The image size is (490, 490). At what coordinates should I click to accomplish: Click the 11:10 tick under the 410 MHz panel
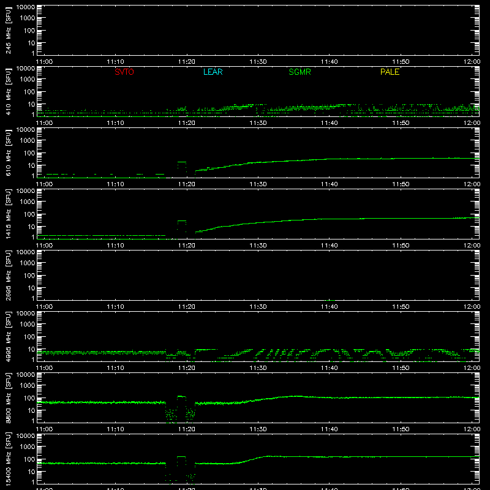(116, 123)
